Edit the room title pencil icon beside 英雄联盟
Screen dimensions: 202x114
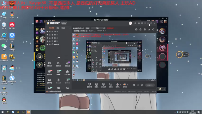[86, 31]
